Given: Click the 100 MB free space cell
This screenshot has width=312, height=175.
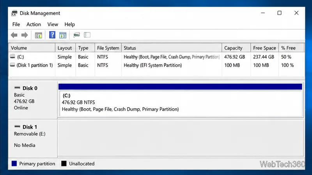Looking at the screenshot, I should click(261, 65).
